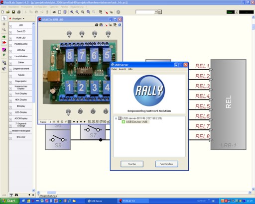This screenshot has height=204, width=255.
Task: Toggle the second top switch on front panel
Action: click(82, 34)
